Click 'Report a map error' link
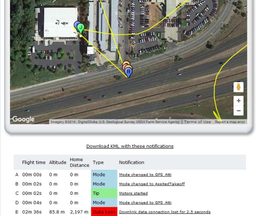Viewport: 259px width, 216px height. [x=230, y=122]
